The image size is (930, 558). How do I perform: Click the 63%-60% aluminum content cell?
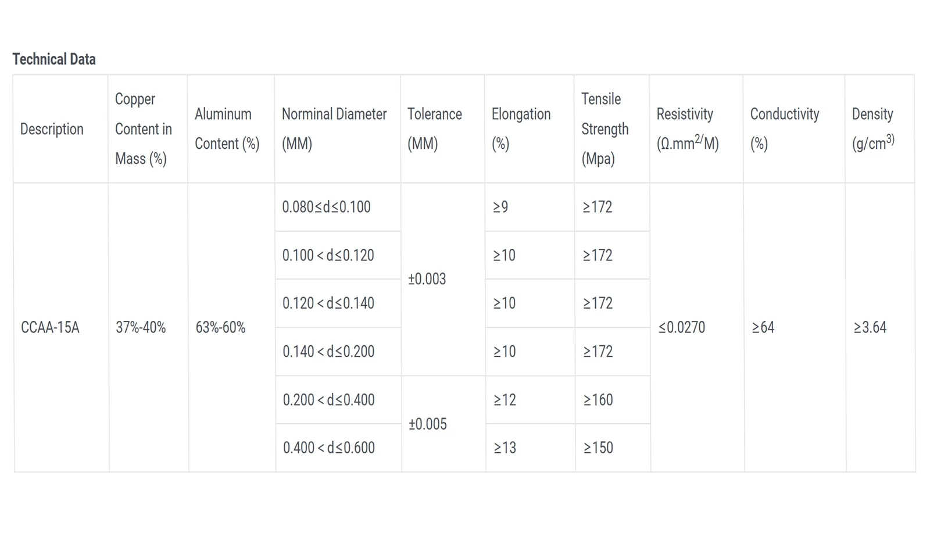(231, 327)
